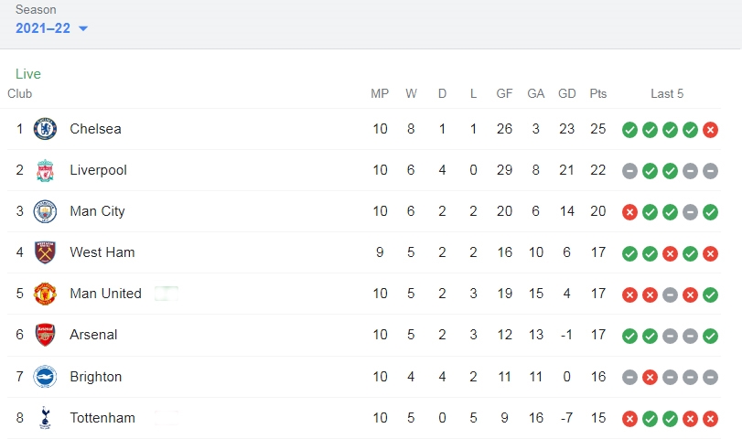
Task: Open the 2021–22 season dropdown
Action: pos(51,28)
